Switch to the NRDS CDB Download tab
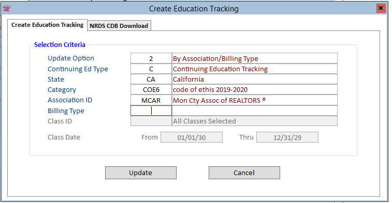This screenshot has height=203, width=392. click(x=119, y=26)
